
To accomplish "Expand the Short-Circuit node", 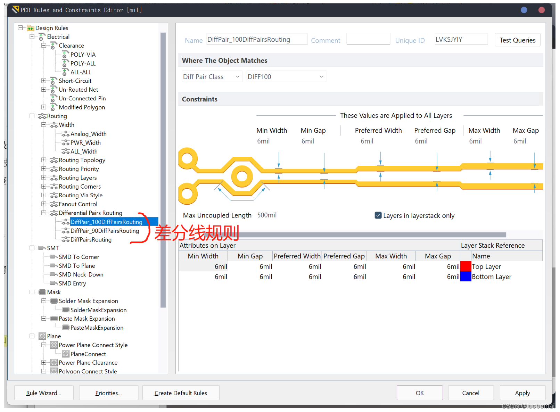I will [x=44, y=81].
